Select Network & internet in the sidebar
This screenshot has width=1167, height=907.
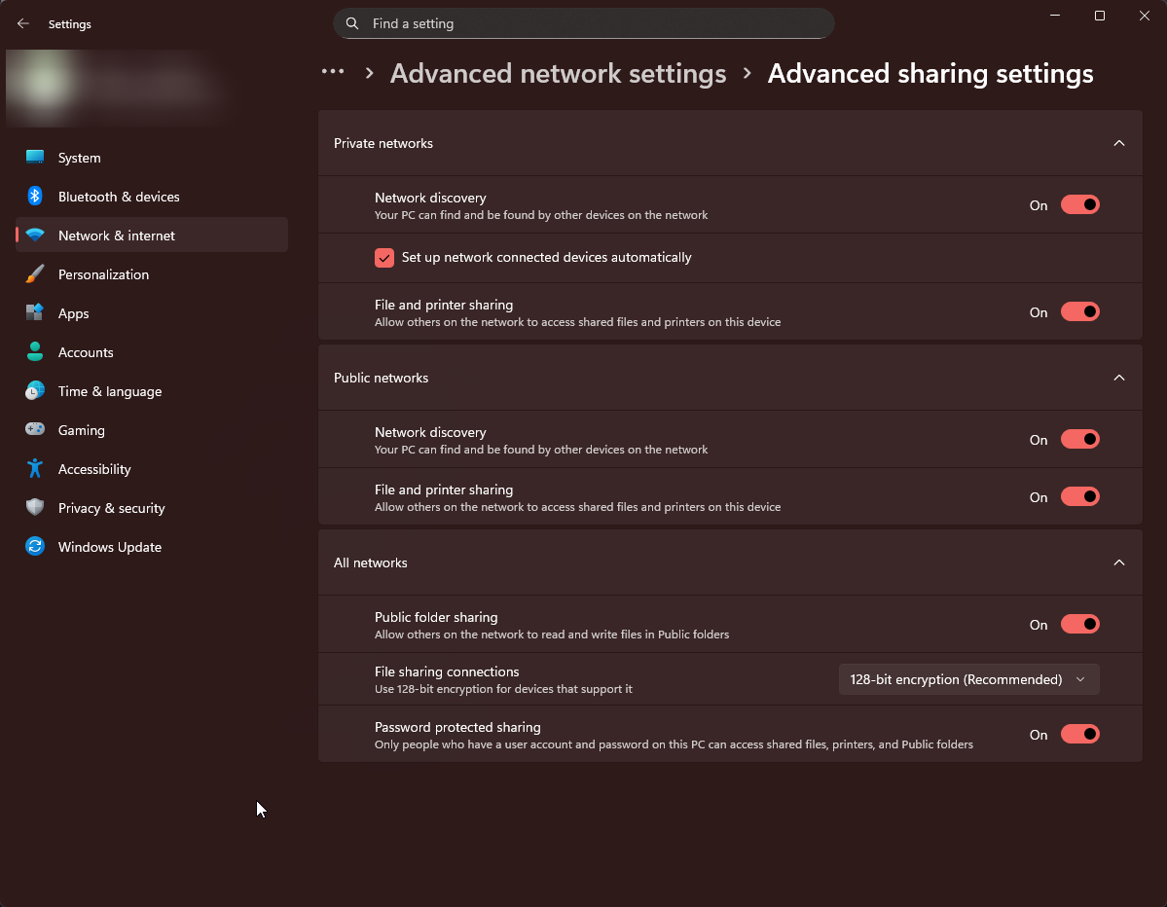coord(117,235)
